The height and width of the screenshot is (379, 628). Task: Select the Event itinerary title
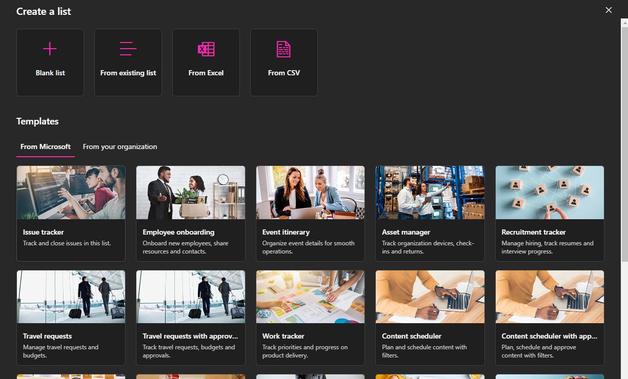click(286, 232)
